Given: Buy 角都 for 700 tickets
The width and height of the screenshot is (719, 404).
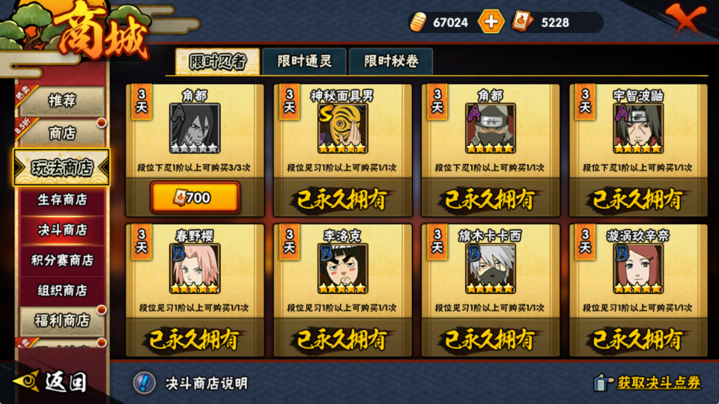Looking at the screenshot, I should tap(195, 198).
